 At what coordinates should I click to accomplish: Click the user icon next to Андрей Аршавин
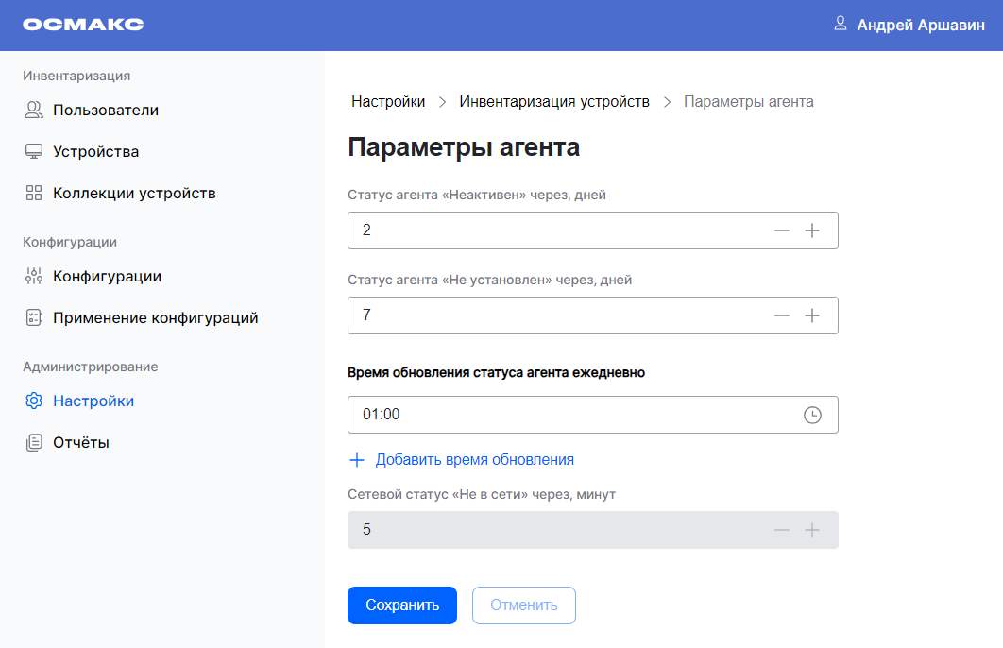pyautogui.click(x=840, y=25)
